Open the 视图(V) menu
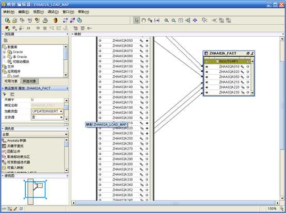The width and height of the screenshot is (286, 213). (38, 12)
